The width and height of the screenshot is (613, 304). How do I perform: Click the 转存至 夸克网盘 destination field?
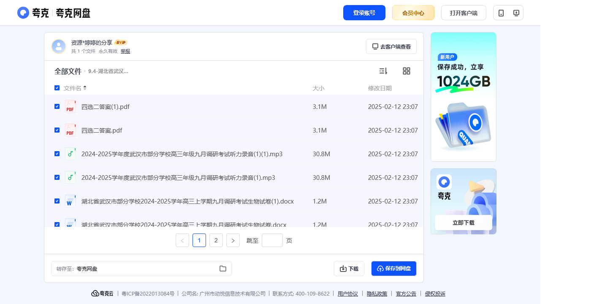tap(141, 269)
